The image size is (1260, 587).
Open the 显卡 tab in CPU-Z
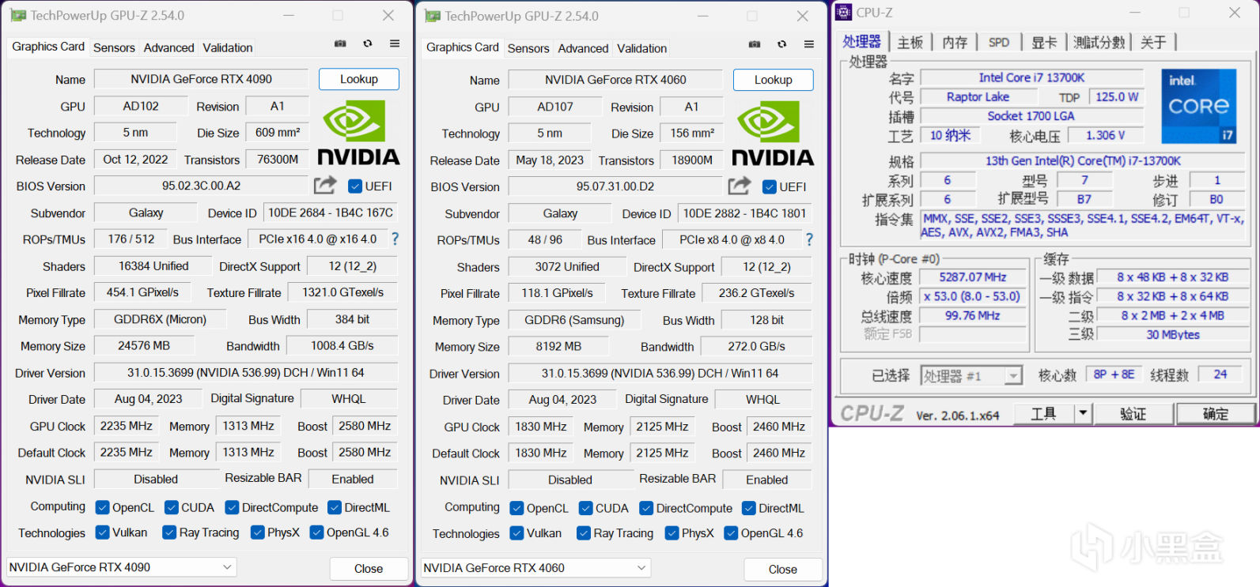tap(1044, 43)
